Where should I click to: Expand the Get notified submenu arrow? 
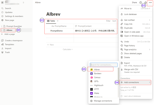coord(149,20)
